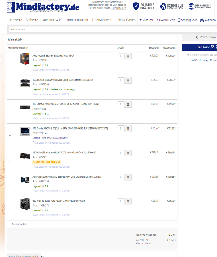Click the 26 Jahre Erfahrung shield badge
Image resolution: width=217 pixels, height=257 pixels.
coord(144,6)
